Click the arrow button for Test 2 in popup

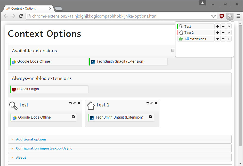229,33
